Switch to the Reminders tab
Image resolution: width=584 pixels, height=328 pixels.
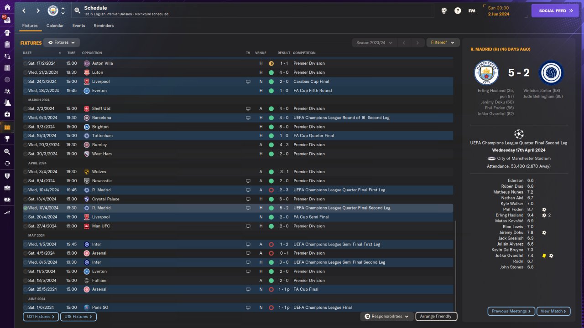click(104, 26)
